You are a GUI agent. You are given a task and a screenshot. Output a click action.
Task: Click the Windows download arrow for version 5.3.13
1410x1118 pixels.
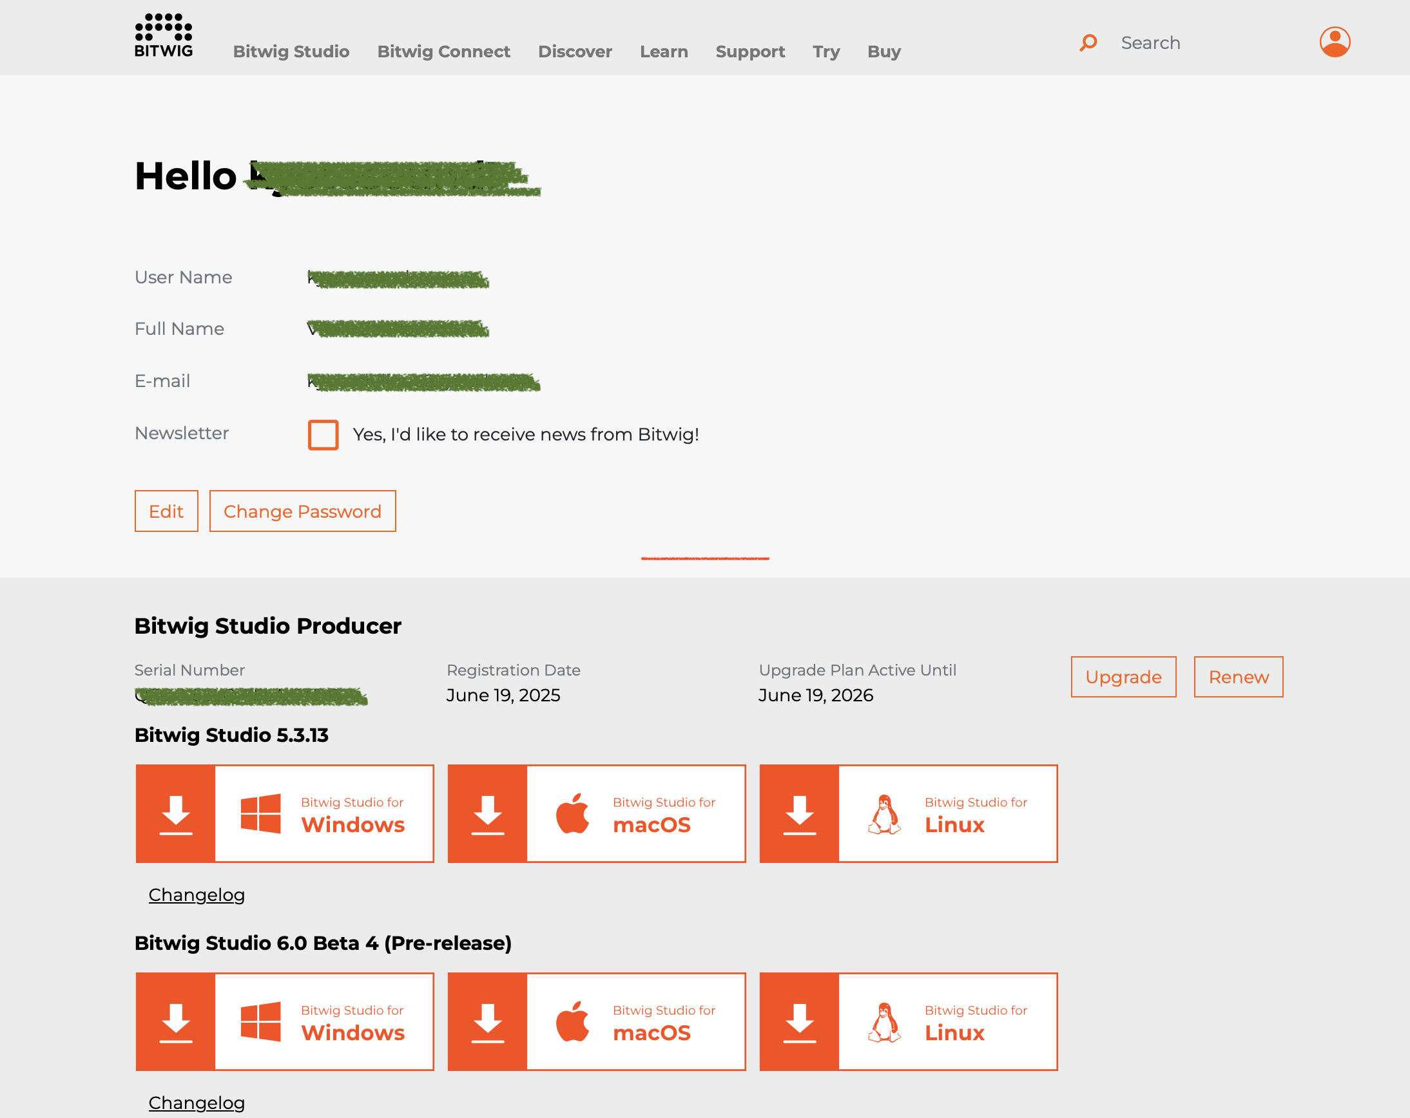pos(176,813)
